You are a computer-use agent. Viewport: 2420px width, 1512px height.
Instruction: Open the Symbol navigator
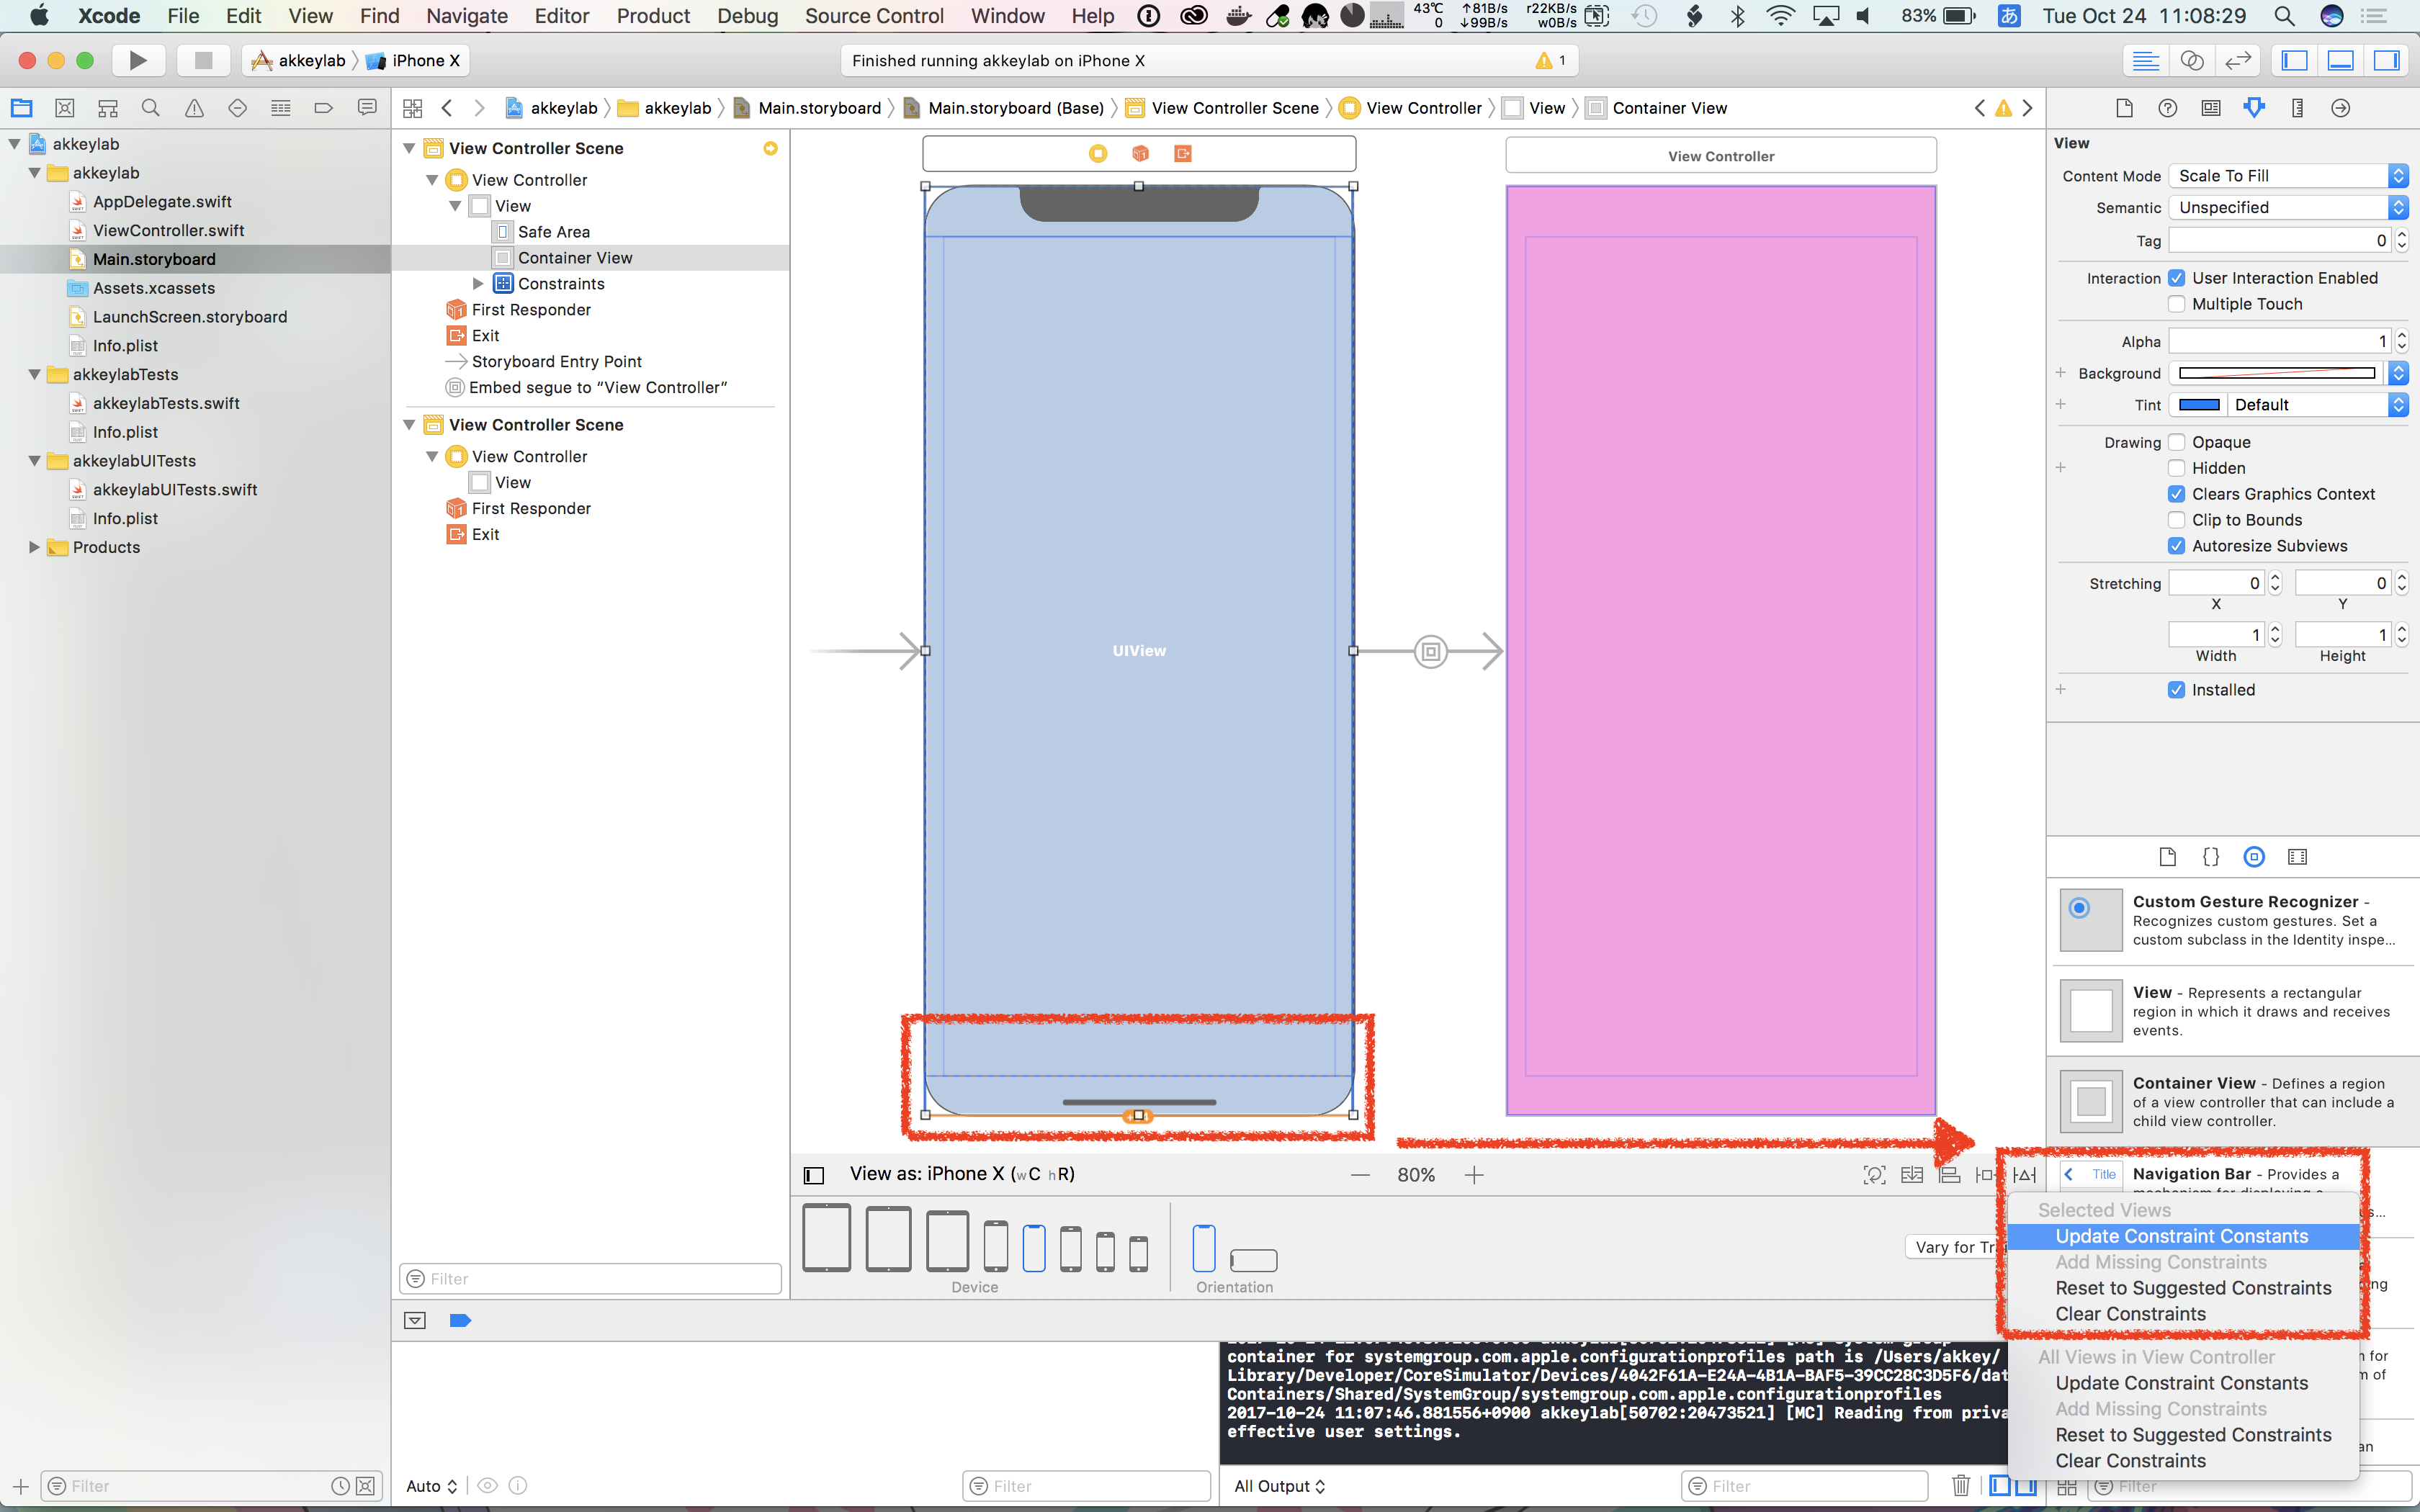pyautogui.click(x=108, y=108)
